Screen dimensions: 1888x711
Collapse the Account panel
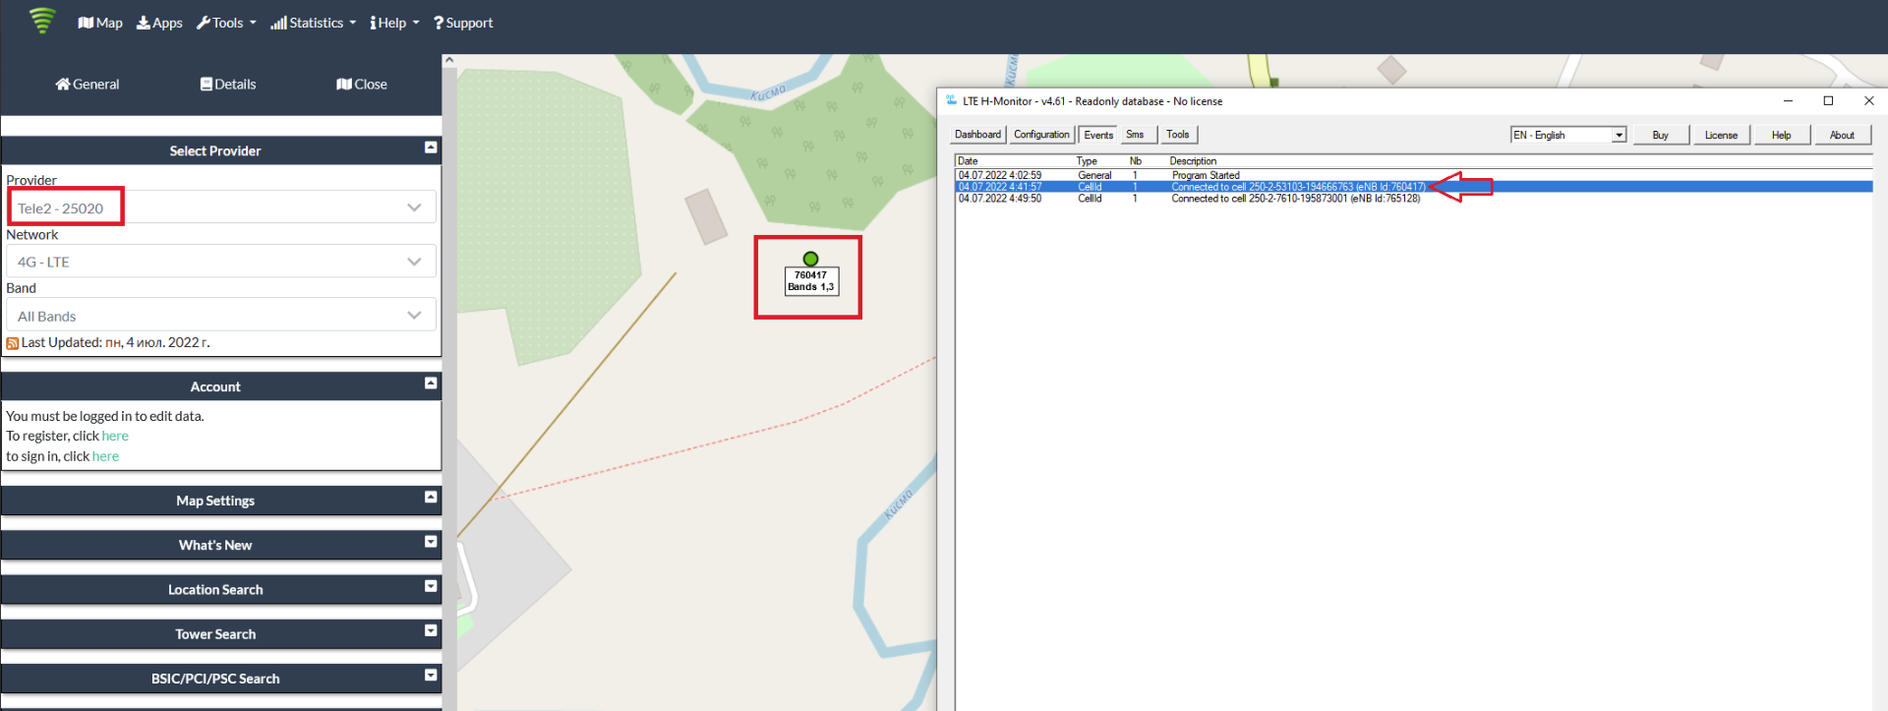(x=431, y=384)
